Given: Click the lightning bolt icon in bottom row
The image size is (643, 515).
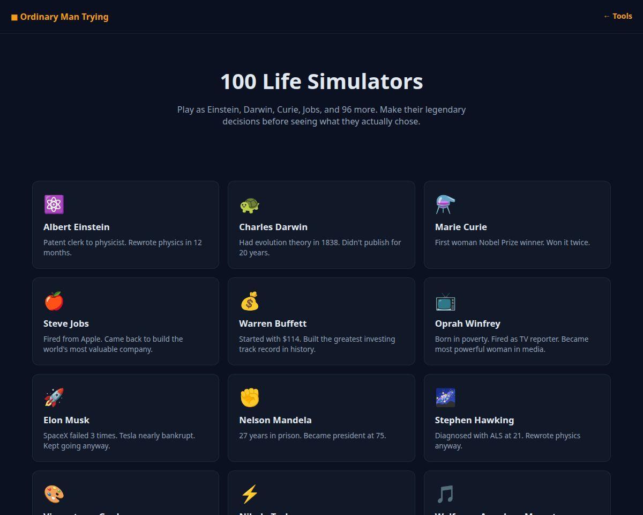Looking at the screenshot, I should click(250, 494).
